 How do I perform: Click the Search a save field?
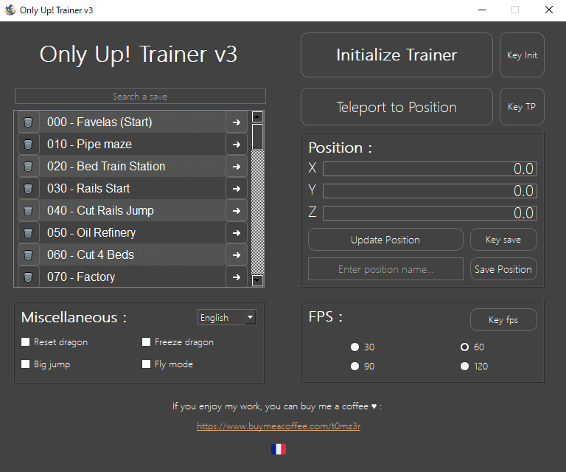pyautogui.click(x=140, y=96)
